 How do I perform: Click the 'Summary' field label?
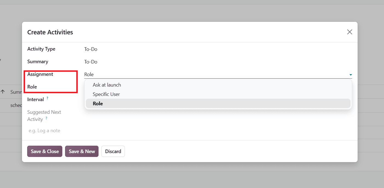tap(38, 62)
